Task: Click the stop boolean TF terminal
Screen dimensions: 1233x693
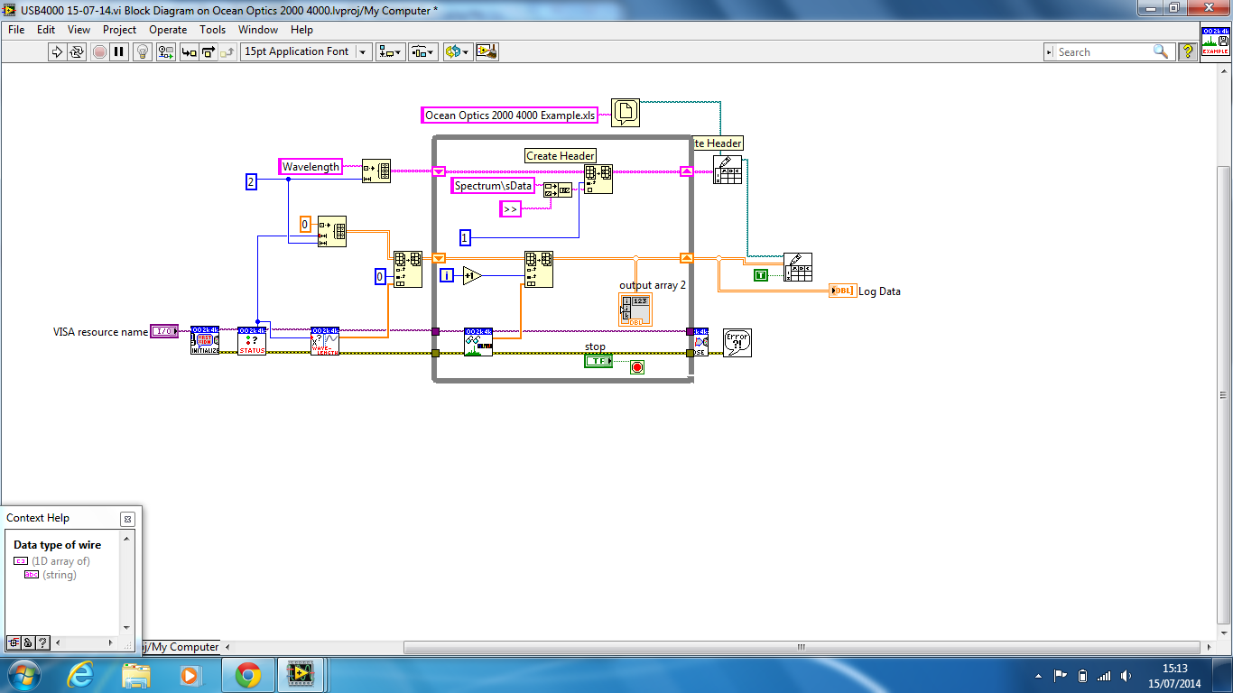Action: tap(598, 361)
